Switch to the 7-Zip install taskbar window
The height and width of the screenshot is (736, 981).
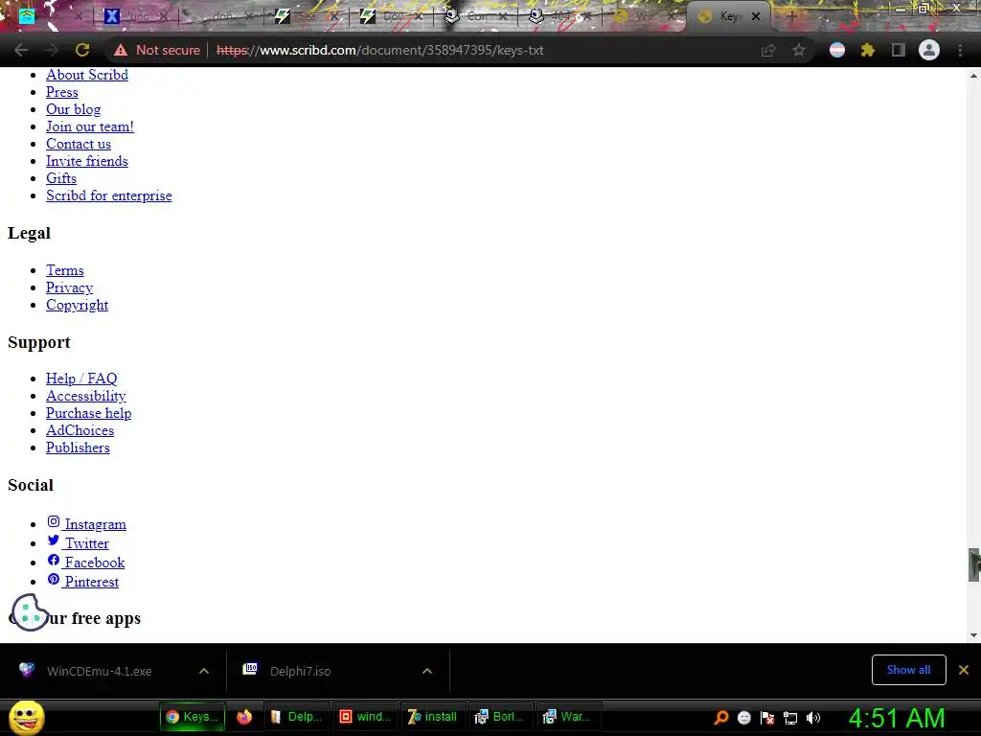pyautogui.click(x=433, y=717)
